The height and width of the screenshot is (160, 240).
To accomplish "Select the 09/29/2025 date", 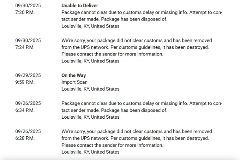I will pyautogui.click(x=28, y=75).
